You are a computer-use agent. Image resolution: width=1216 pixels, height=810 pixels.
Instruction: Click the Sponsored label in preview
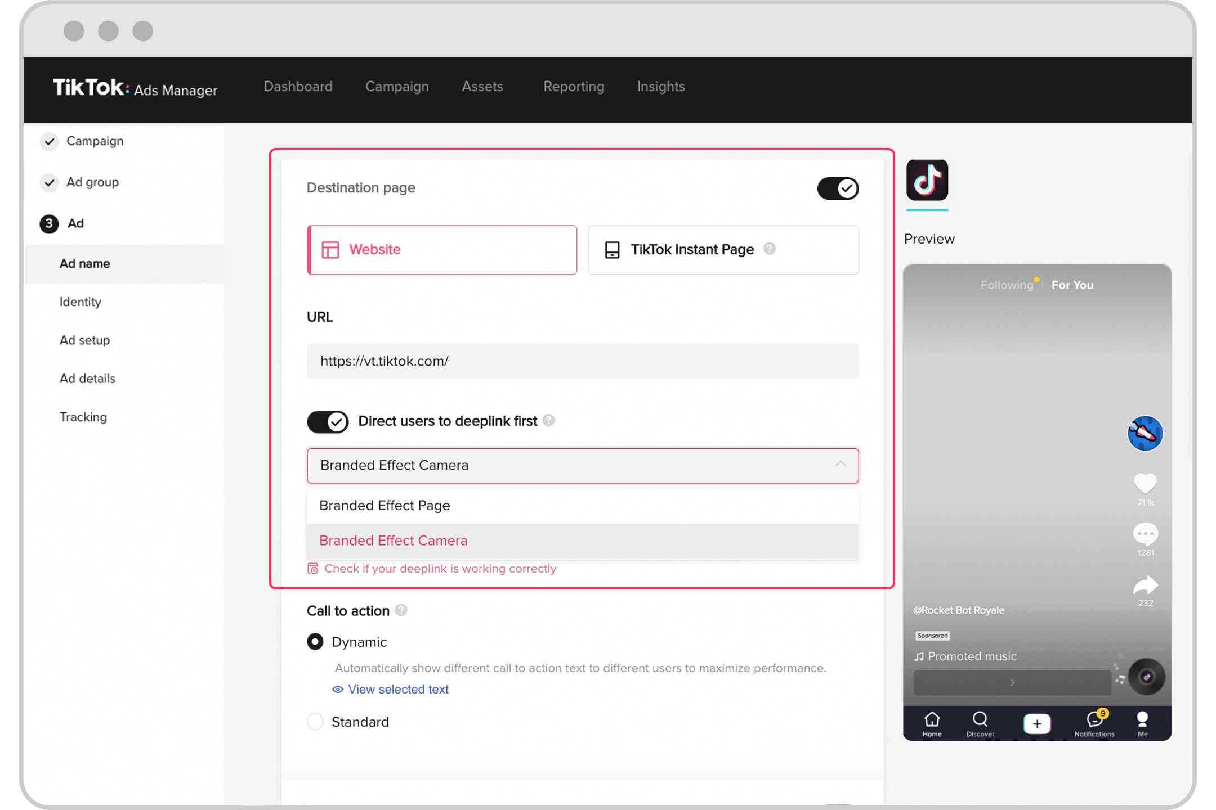point(932,636)
